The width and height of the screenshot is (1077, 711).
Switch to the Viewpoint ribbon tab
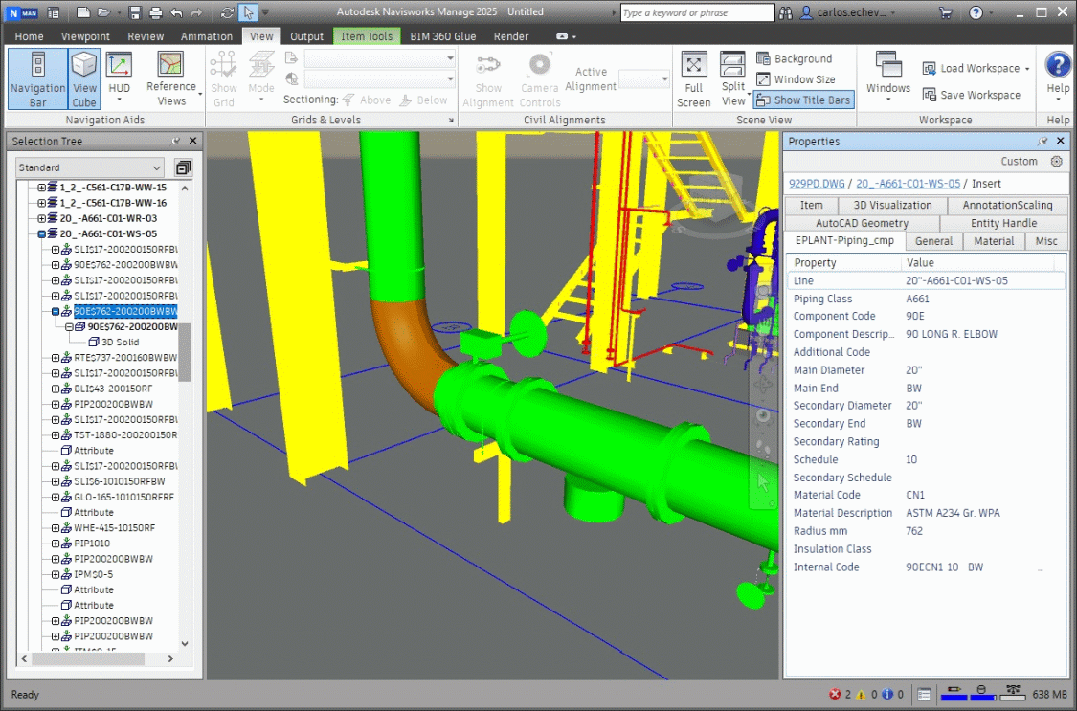tap(85, 36)
